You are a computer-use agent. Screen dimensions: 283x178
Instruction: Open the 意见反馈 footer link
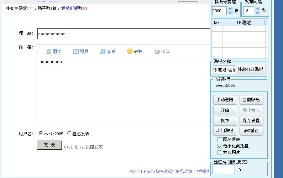pos(184,172)
